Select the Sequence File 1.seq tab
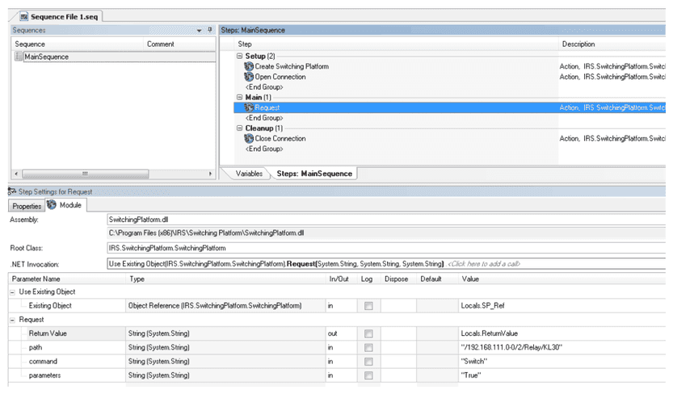This screenshot has width=673, height=394. click(60, 17)
